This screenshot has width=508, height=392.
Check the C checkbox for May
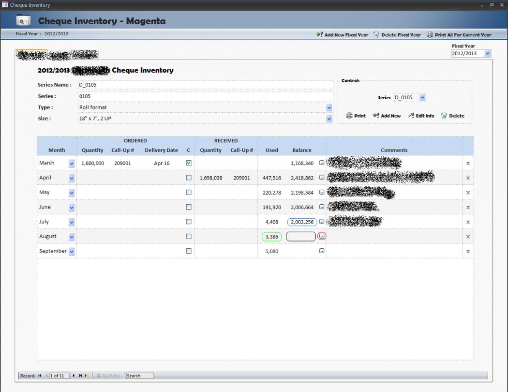[189, 192]
